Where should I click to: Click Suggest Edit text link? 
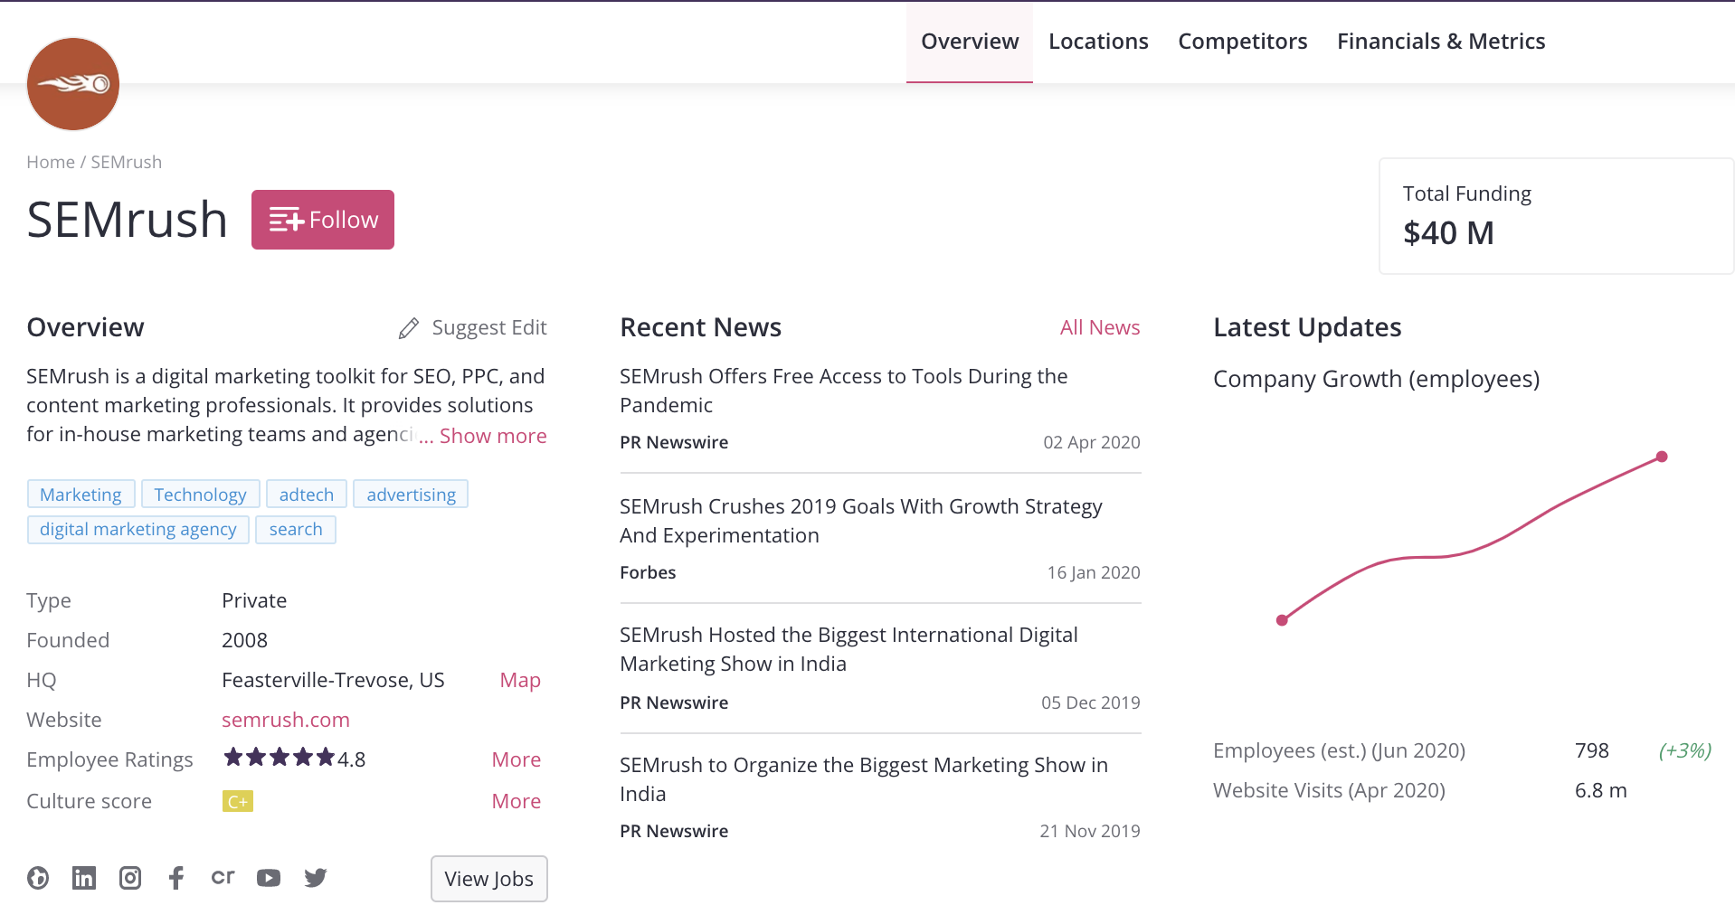pyautogui.click(x=489, y=328)
